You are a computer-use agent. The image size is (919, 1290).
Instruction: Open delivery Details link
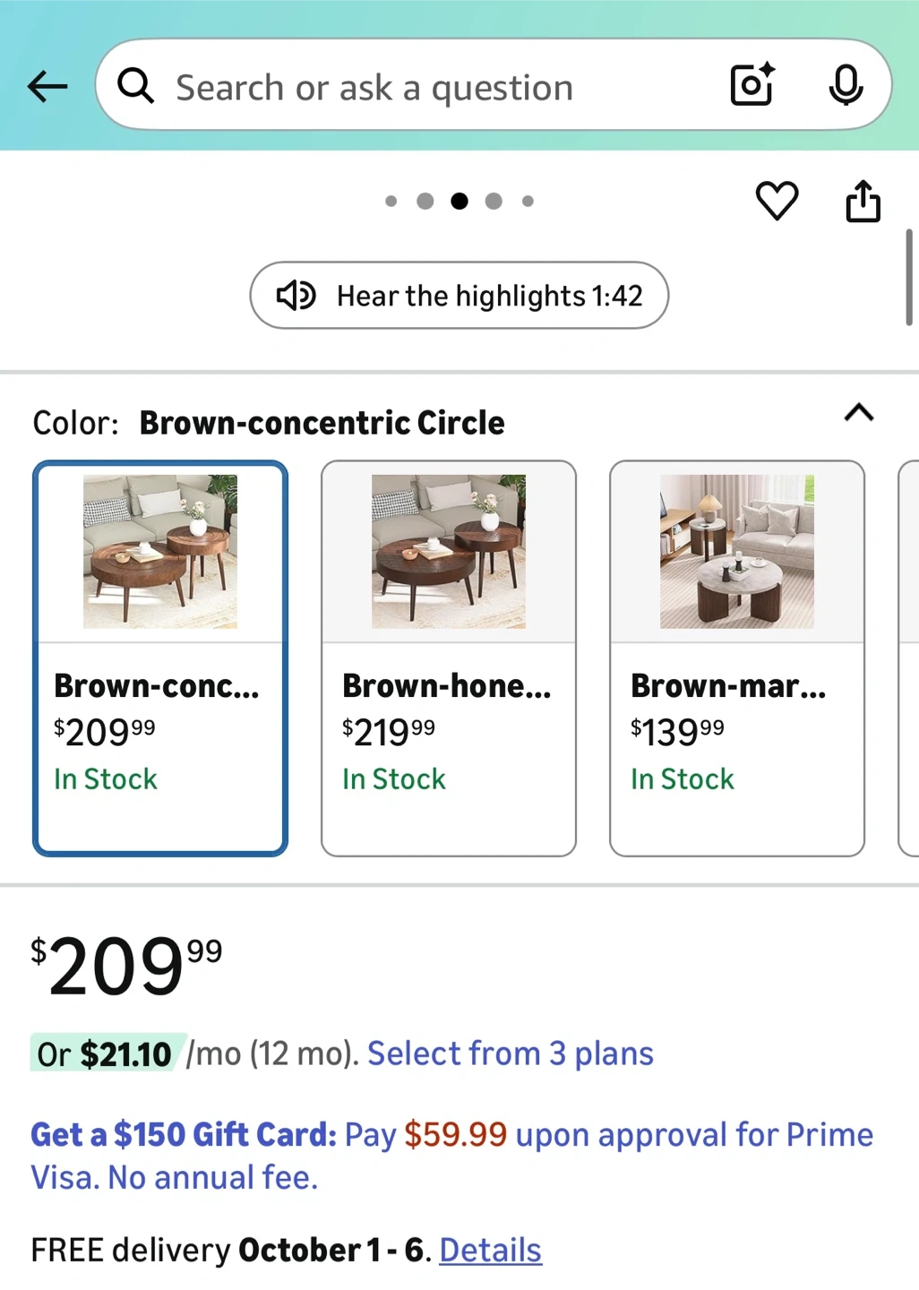click(490, 1250)
